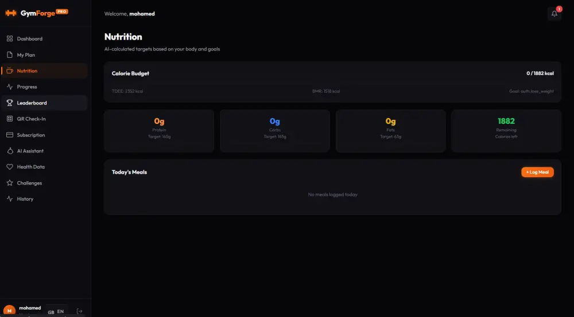Click the My Plan document icon

[10, 55]
